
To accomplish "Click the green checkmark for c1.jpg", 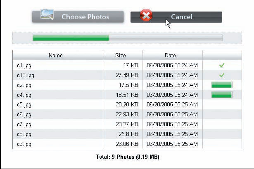I will pyautogui.click(x=222, y=65).
